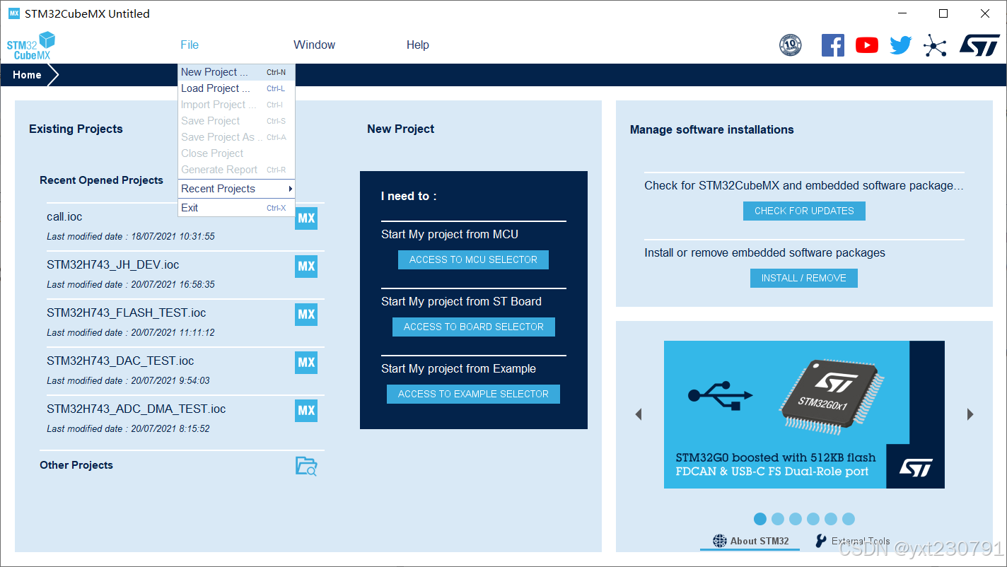Viewport: 1007px width, 567px height.
Task: Choose Load Project from the File menu
Action: tap(236, 88)
